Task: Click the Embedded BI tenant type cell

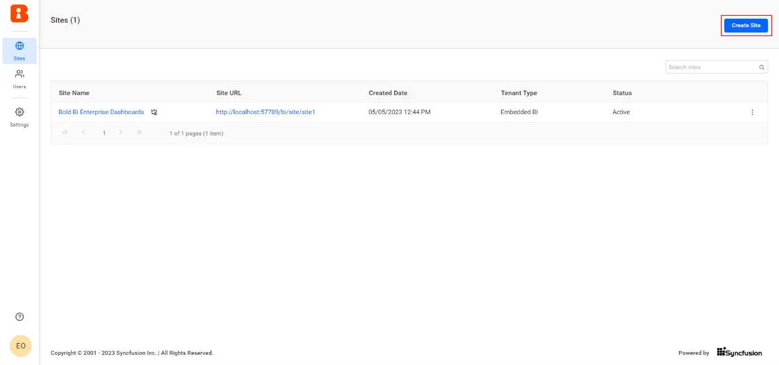Action: coord(519,112)
